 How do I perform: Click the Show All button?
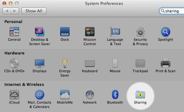pos(34,11)
